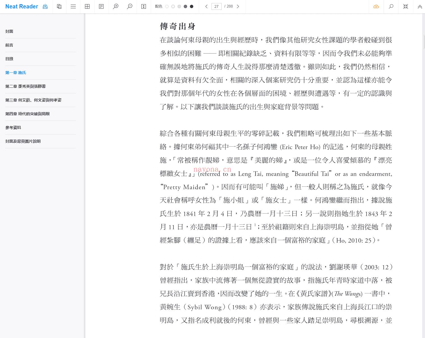Click the 配色 label

pyautogui.click(x=158, y=6)
